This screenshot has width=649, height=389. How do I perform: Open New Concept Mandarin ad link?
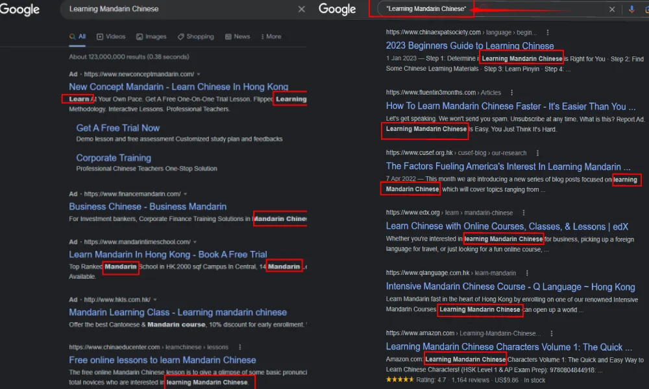coord(178,87)
